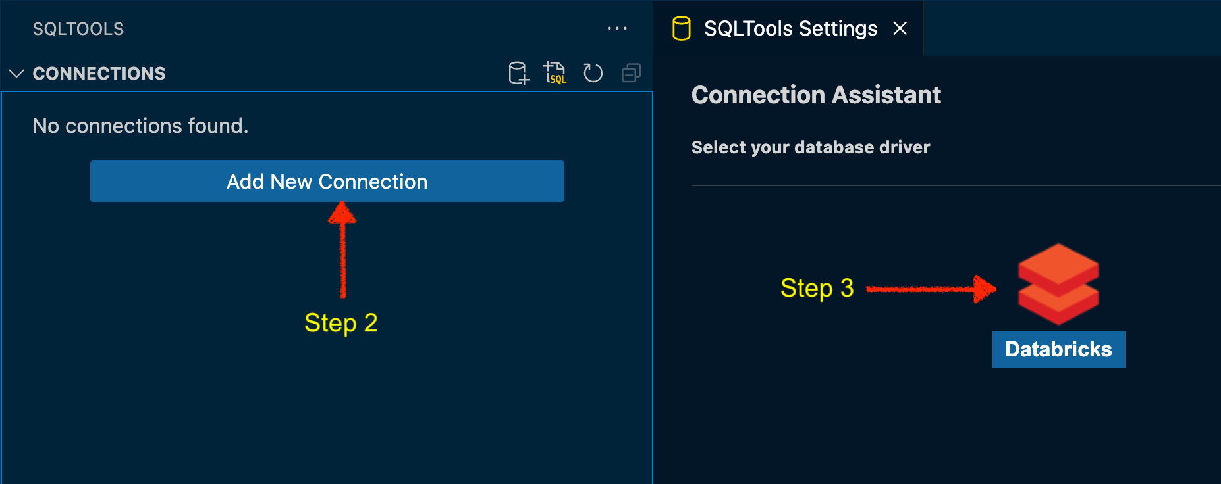Viewport: 1221px width, 484px height.
Task: Click the CONNECTIONS section header label
Action: click(x=99, y=73)
